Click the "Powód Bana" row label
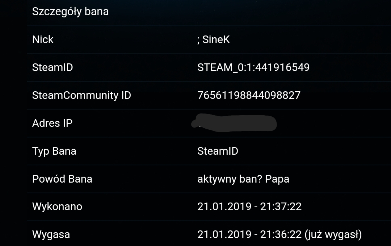This screenshot has width=391, height=246. tap(62, 179)
